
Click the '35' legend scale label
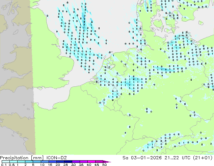pyautogui.click(x=81, y=165)
